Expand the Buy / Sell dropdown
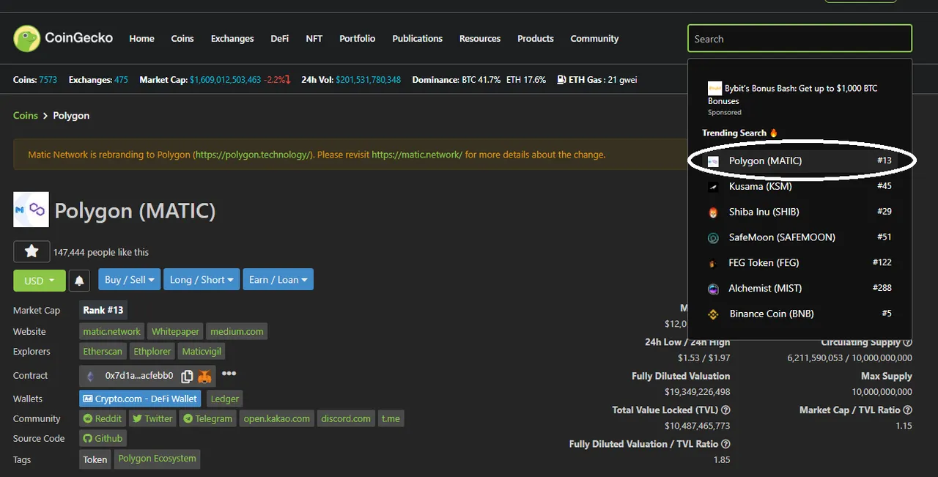 click(129, 279)
